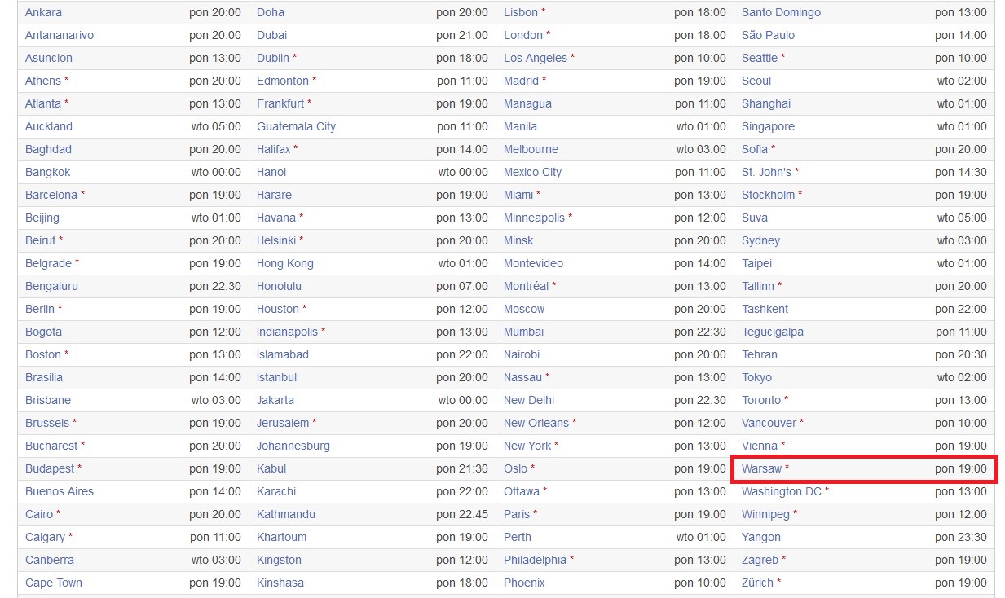Select the London city link

coord(522,35)
